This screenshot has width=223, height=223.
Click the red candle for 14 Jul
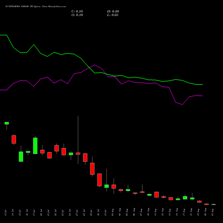click(14, 139)
